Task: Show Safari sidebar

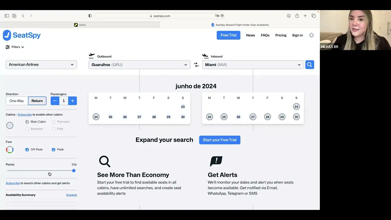Action: click(7, 16)
